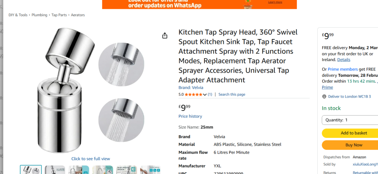This screenshot has width=378, height=174.
Task: Click Deliver to London WC1B 3
Action: [x=350, y=97]
